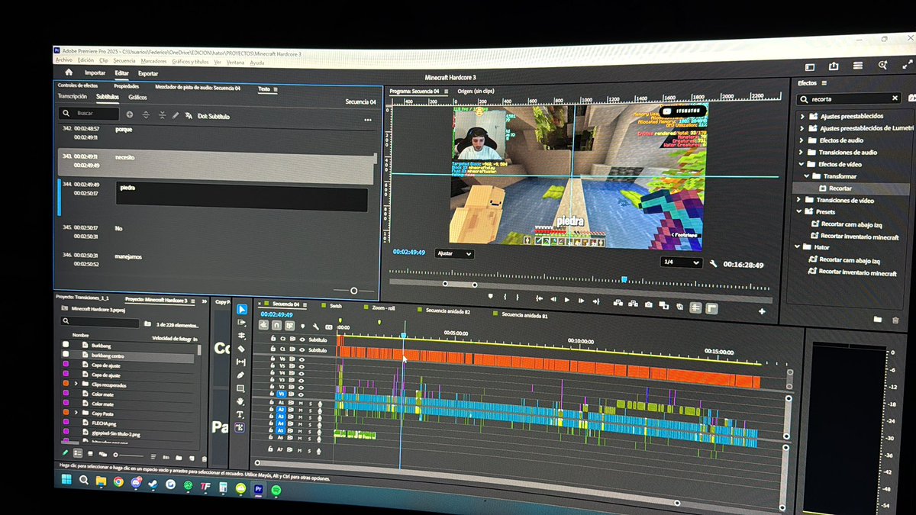
Task: Toggle the comparison view button in Program monitor
Action: [663, 304]
